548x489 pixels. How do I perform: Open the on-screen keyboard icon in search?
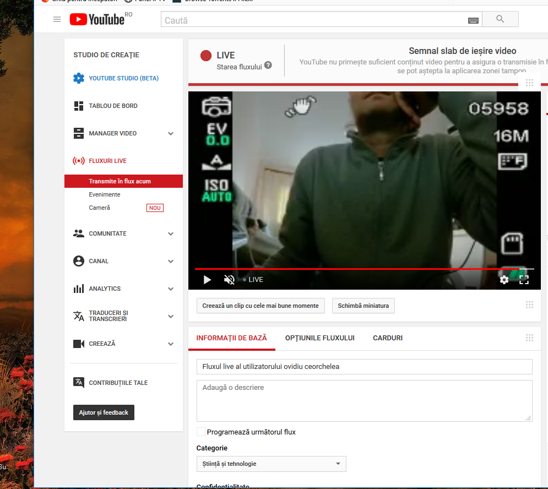point(473,20)
